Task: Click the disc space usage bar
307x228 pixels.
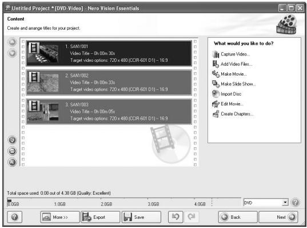Action: point(124,202)
